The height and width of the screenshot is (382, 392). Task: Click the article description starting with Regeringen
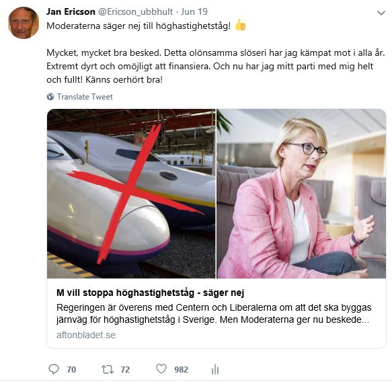(214, 313)
